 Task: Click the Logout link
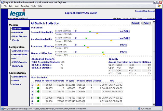tap(151, 11)
